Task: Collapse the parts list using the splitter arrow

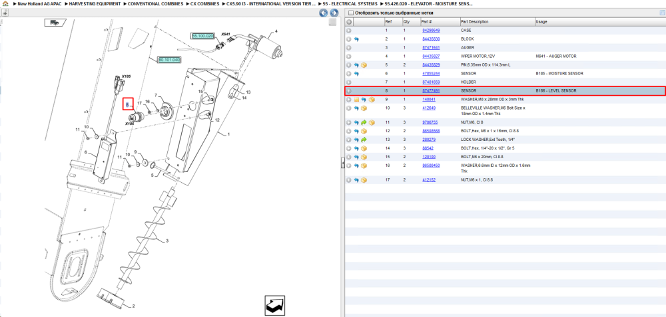Action: tap(342, 164)
